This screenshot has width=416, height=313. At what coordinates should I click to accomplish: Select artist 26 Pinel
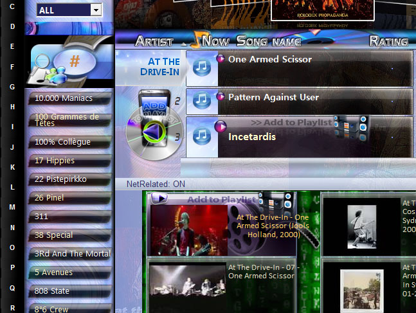pos(70,197)
